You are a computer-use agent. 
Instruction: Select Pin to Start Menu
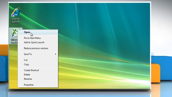point(38,38)
